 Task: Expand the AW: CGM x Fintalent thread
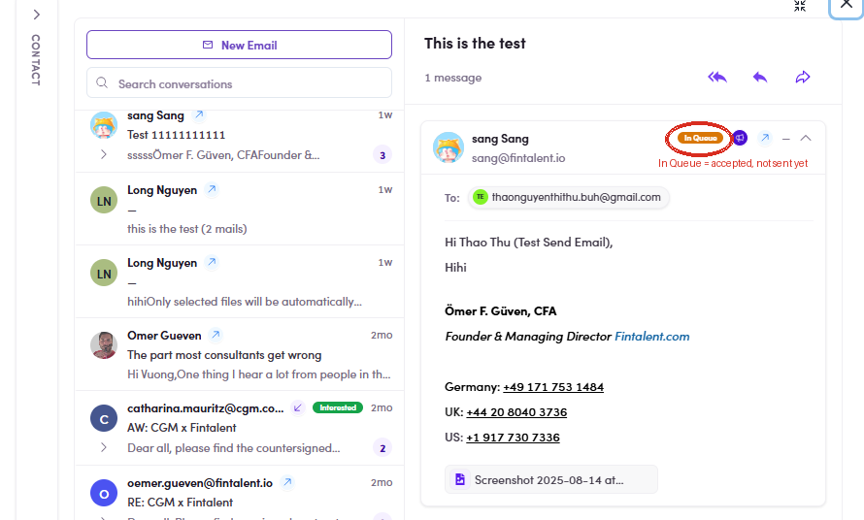104,447
